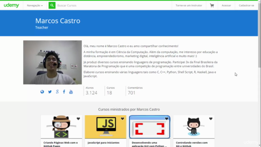
Task: Click Controlando versões com Git title
Action: [192, 144]
